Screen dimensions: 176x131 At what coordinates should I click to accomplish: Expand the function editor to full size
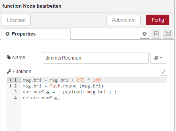pyautogui.click(x=163, y=72)
